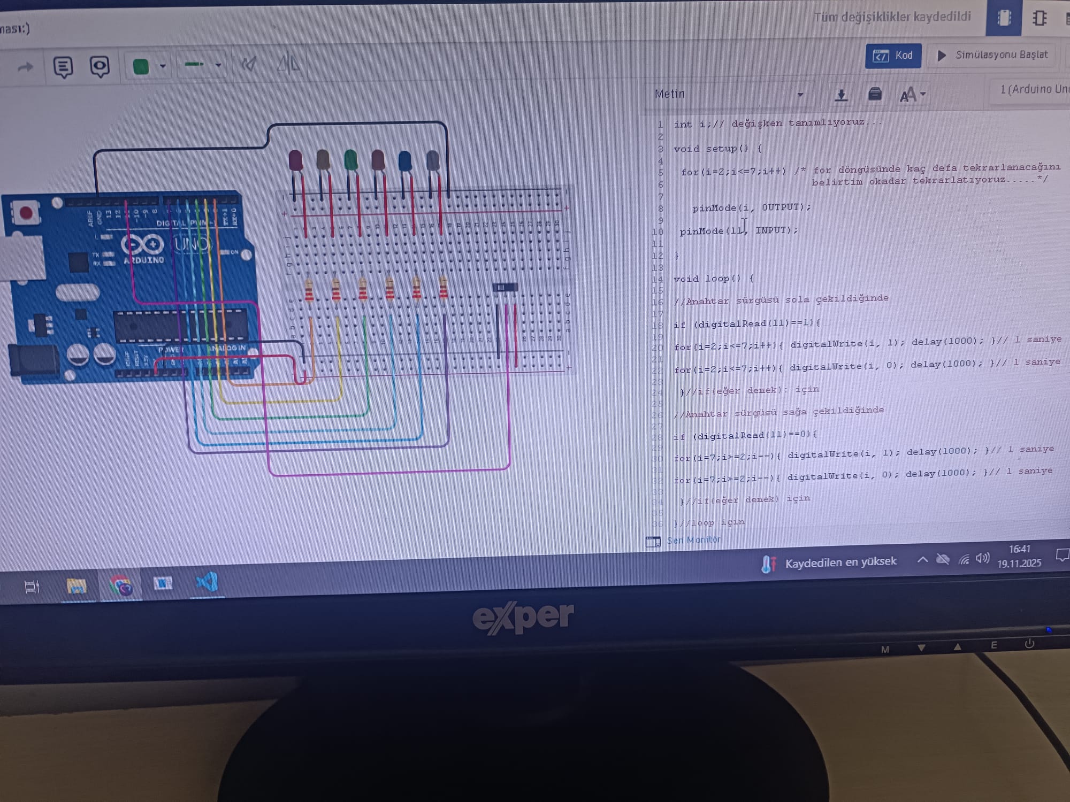Click the green wire color swatch
The height and width of the screenshot is (802, 1070).
pyautogui.click(x=141, y=66)
